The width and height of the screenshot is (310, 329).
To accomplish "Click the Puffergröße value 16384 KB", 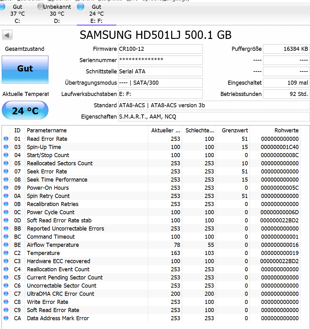I will point(286,49).
